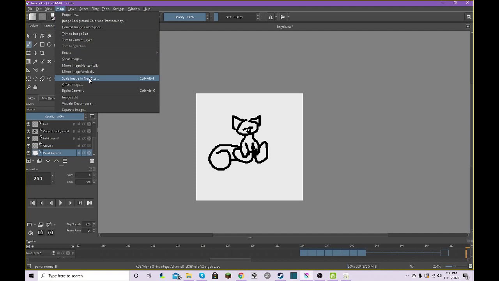Viewport: 499px width, 281px height.
Task: Select the Freehand Brush tool
Action: (x=28, y=44)
